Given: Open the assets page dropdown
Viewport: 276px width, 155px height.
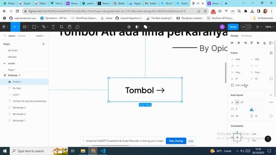Looking at the screenshot, I should pyautogui.click(x=41, y=36).
